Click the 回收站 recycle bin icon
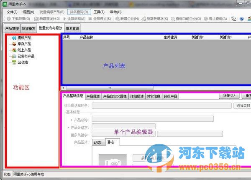The image size is (251, 180). coord(14,62)
